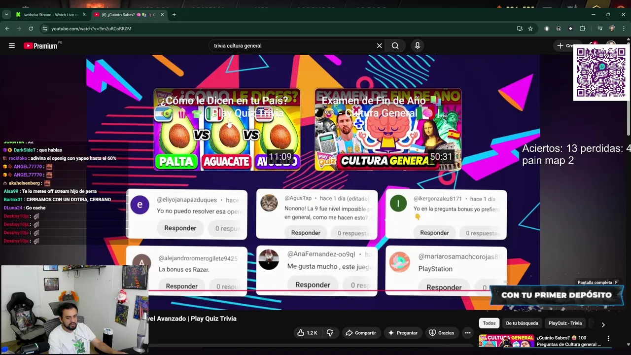Screen dimensions: 631x355
Task: Bookmark this page with star icon
Action: (530, 29)
